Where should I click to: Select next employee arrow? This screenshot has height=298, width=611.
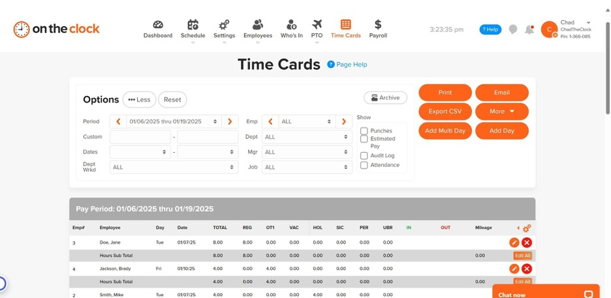click(x=343, y=122)
